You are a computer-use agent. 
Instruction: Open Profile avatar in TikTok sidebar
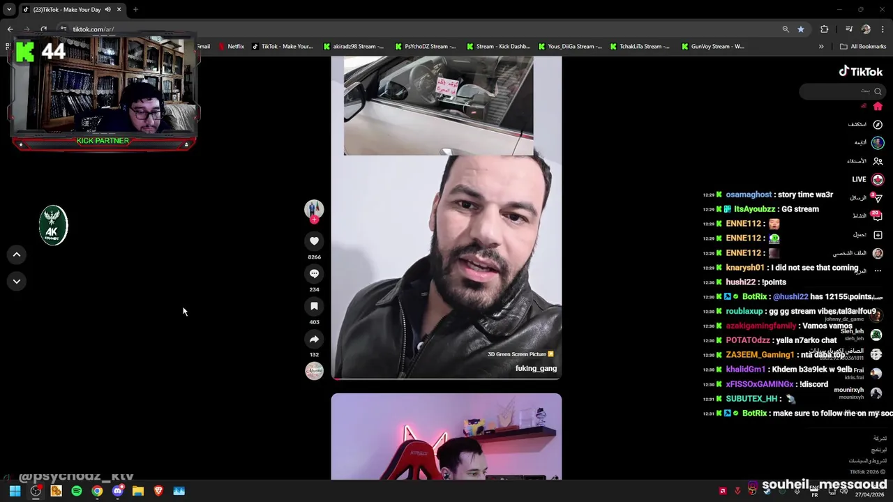878,253
